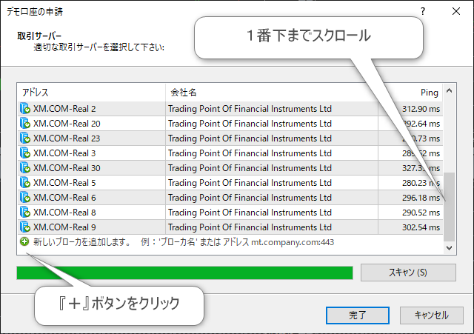Click the vertical scrollbar thumb
This screenshot has width=474, height=334.
coord(450,207)
